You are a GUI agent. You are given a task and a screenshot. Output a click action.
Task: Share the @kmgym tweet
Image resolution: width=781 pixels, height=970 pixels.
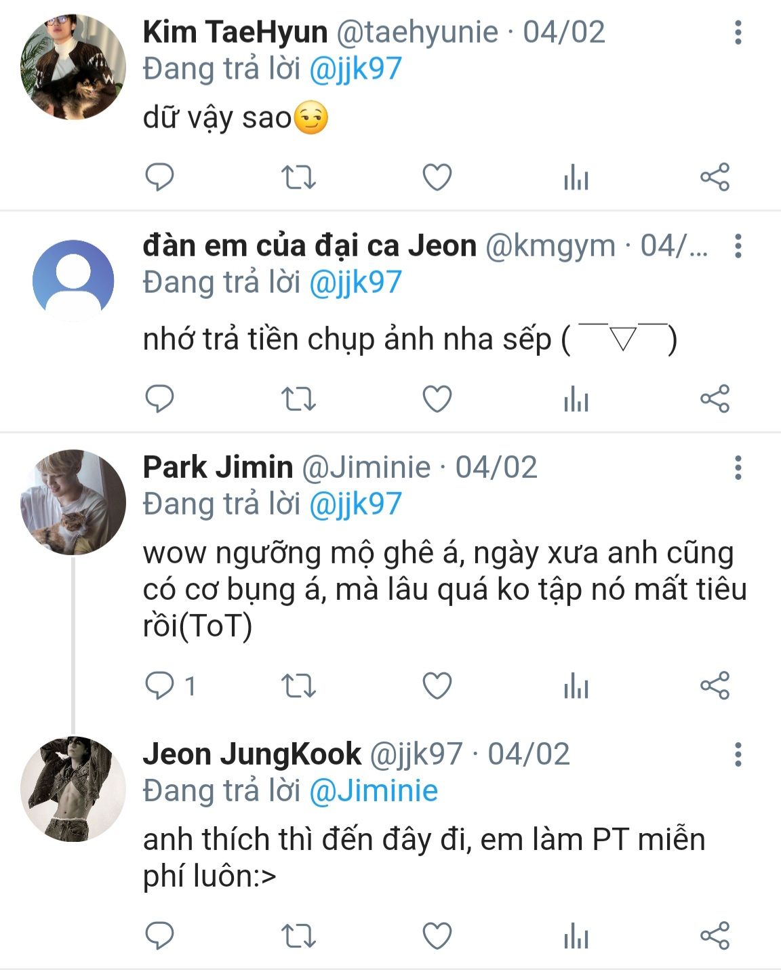point(715,399)
